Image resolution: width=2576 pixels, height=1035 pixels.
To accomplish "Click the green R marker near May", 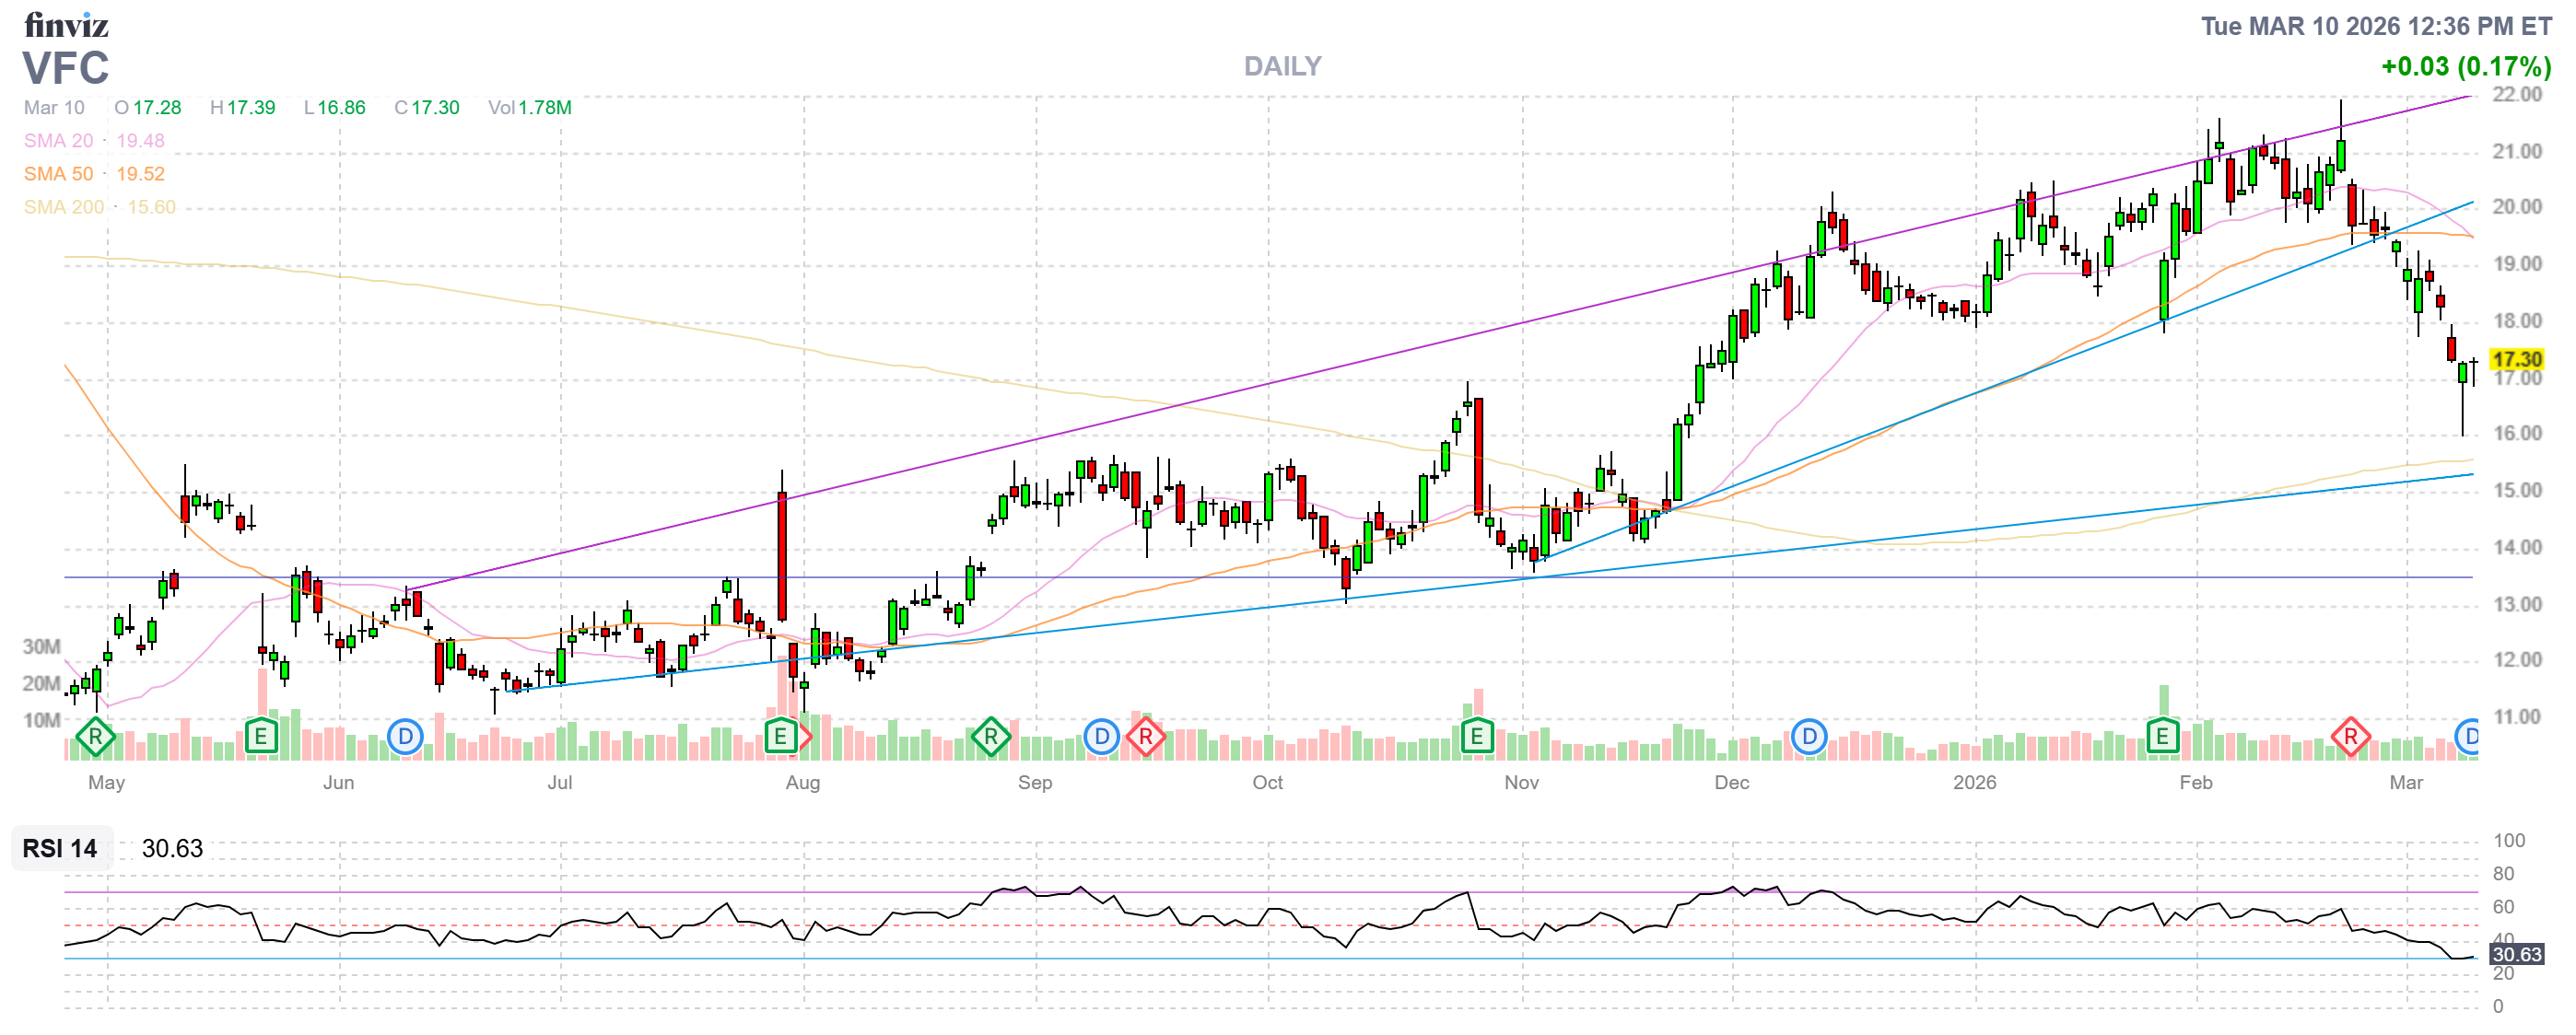I will [95, 738].
